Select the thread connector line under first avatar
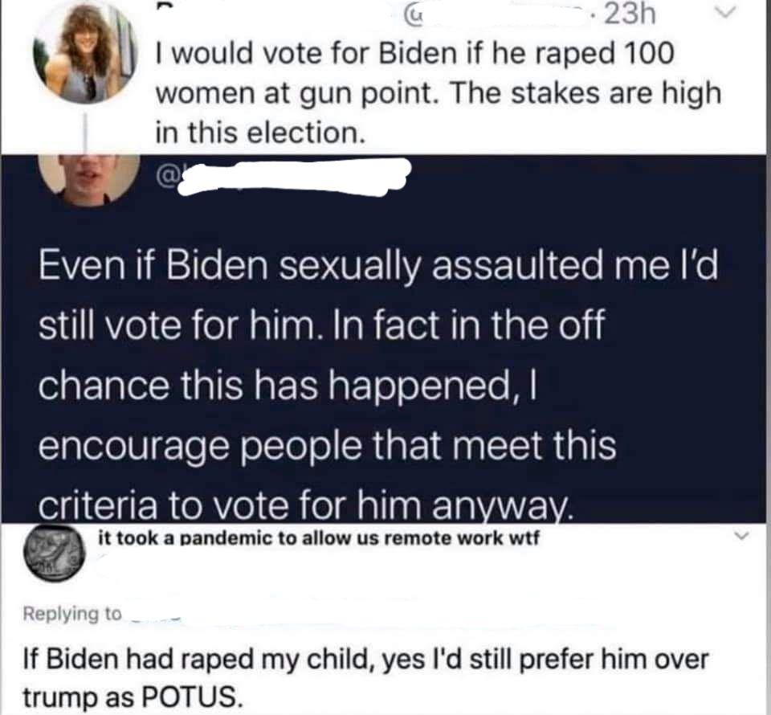The height and width of the screenshot is (715, 771). [x=87, y=133]
